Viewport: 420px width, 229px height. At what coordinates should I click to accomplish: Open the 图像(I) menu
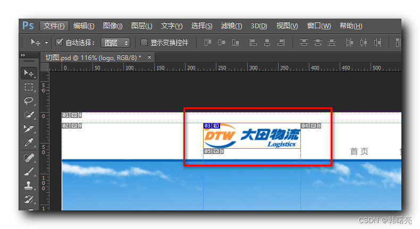click(113, 26)
